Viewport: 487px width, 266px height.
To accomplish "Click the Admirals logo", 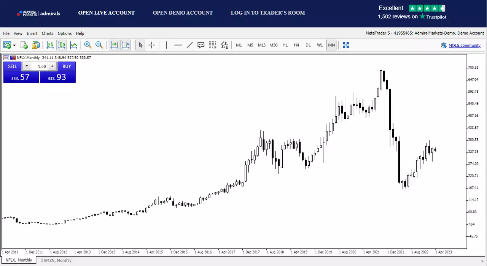I will [x=38, y=13].
